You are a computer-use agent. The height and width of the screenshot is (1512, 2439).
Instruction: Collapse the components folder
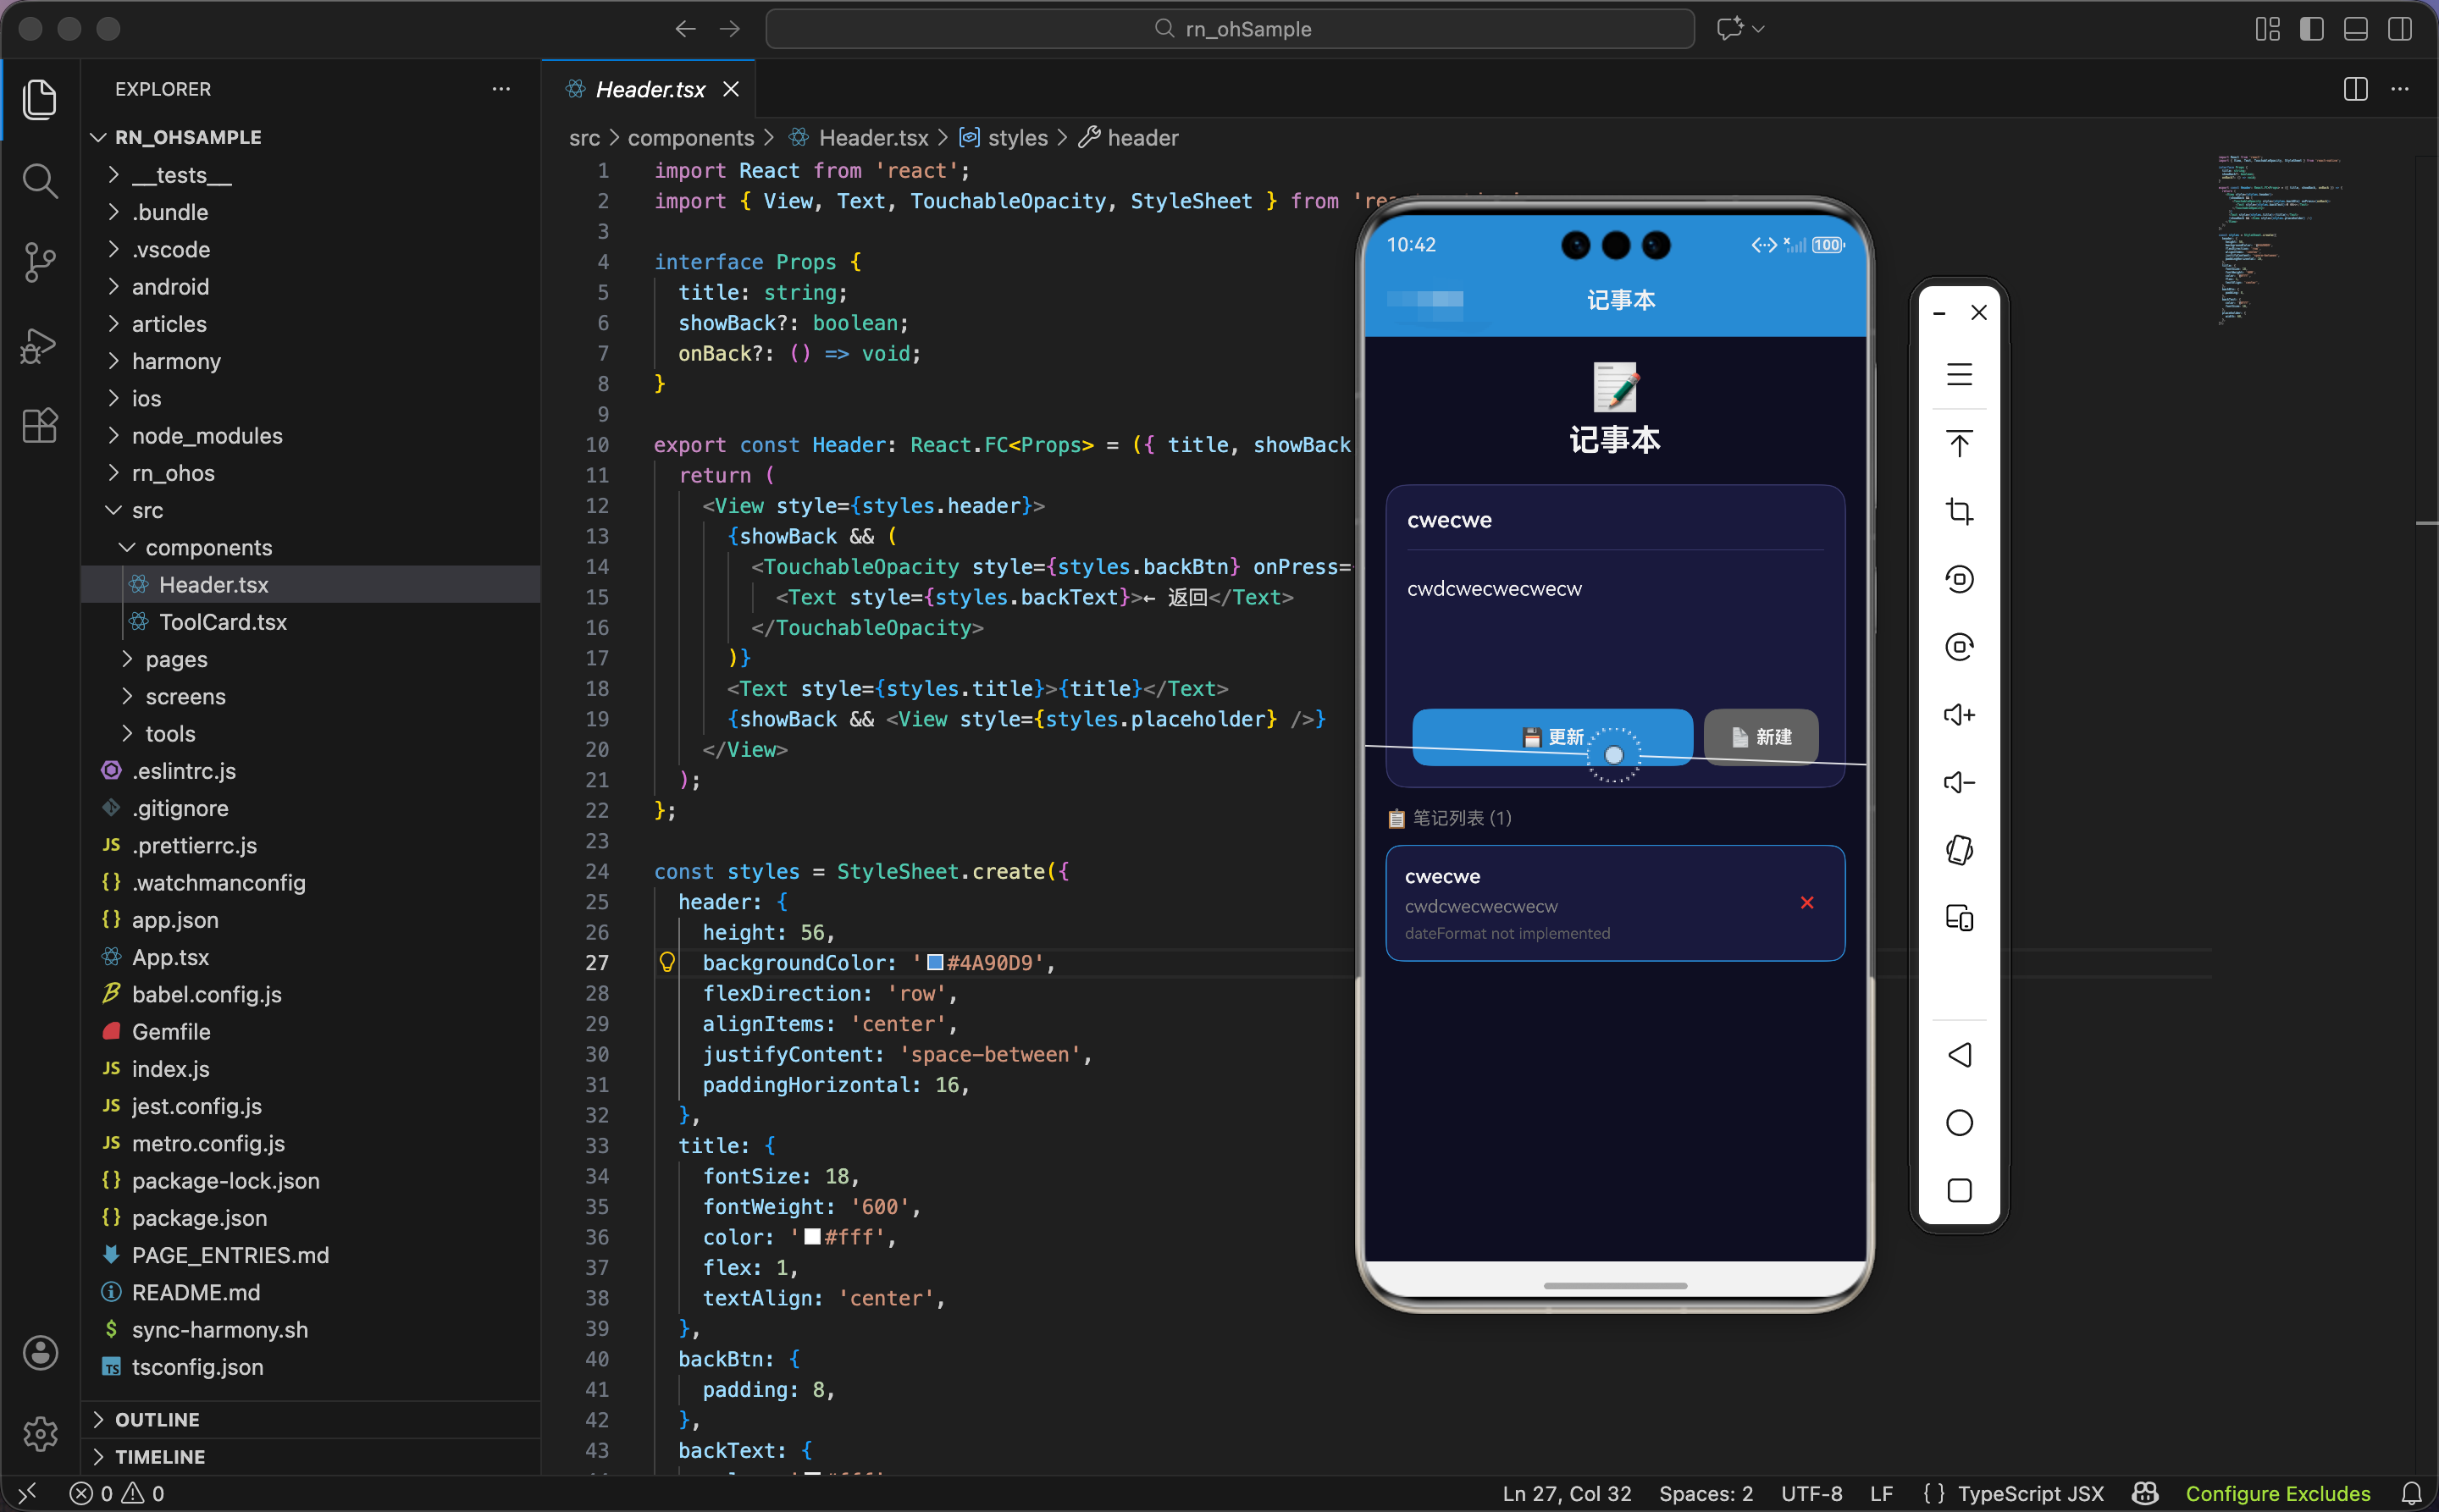point(208,547)
